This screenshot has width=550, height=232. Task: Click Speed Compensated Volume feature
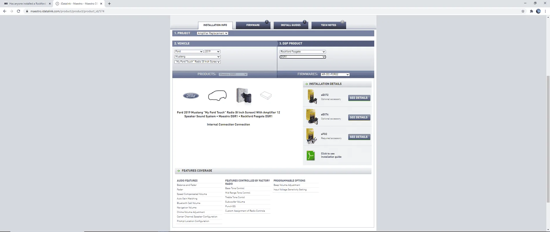tap(192, 194)
